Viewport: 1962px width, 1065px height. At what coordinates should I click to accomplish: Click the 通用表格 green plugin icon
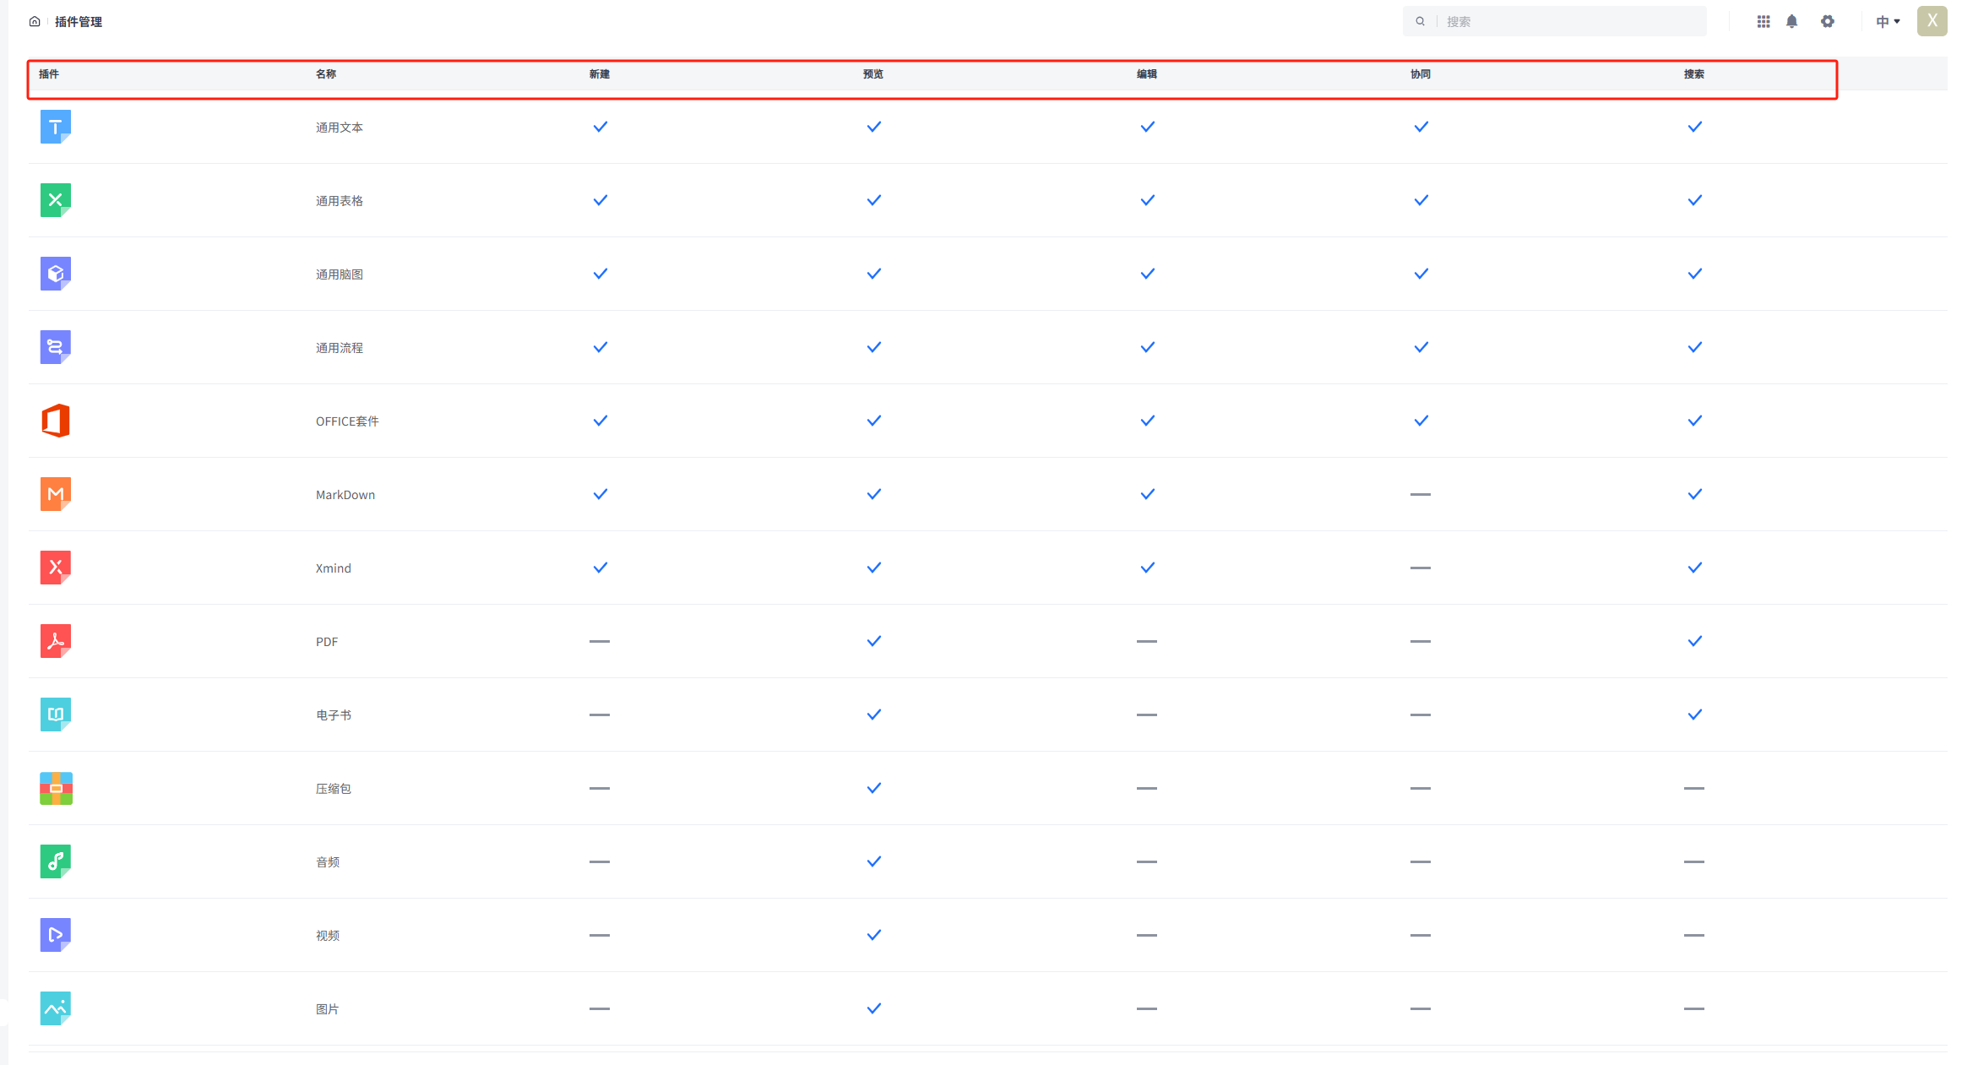point(56,200)
